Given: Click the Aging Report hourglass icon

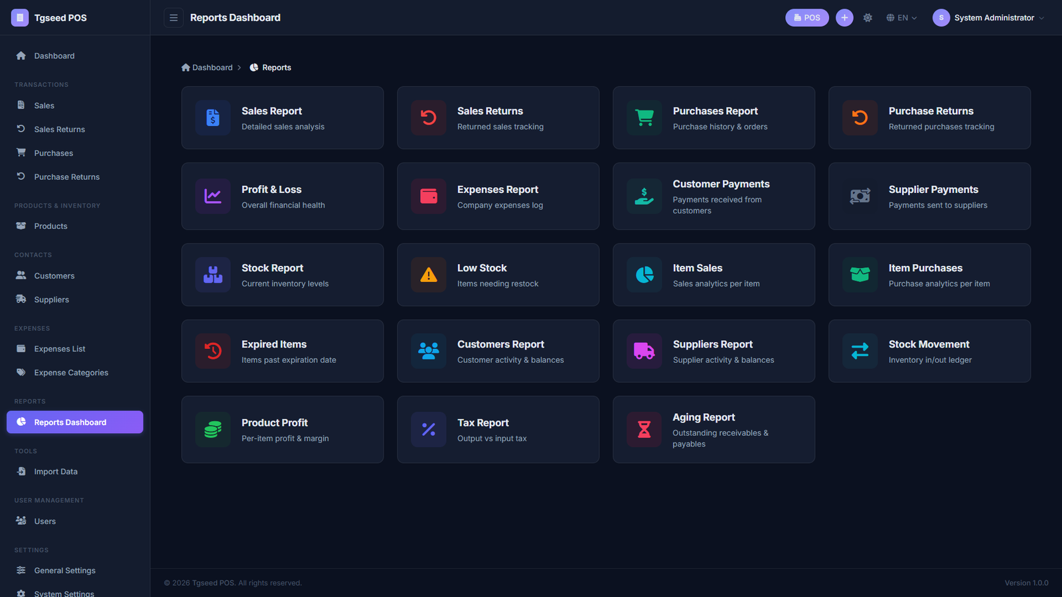Looking at the screenshot, I should [645, 430].
